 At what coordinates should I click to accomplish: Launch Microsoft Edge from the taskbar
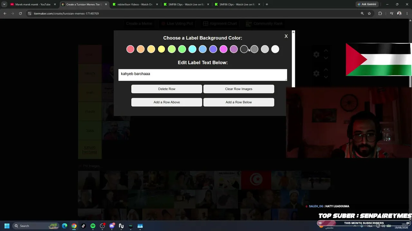click(65, 226)
